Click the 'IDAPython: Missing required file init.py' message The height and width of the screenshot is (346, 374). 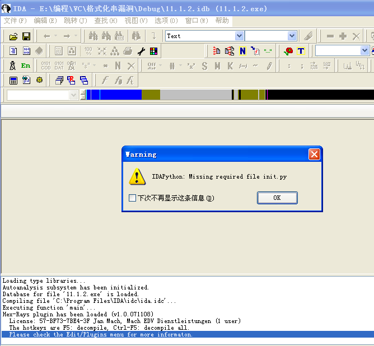pyautogui.click(x=219, y=177)
